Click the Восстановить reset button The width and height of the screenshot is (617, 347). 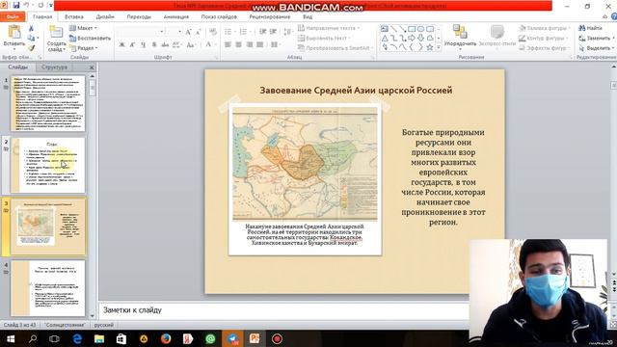point(90,39)
